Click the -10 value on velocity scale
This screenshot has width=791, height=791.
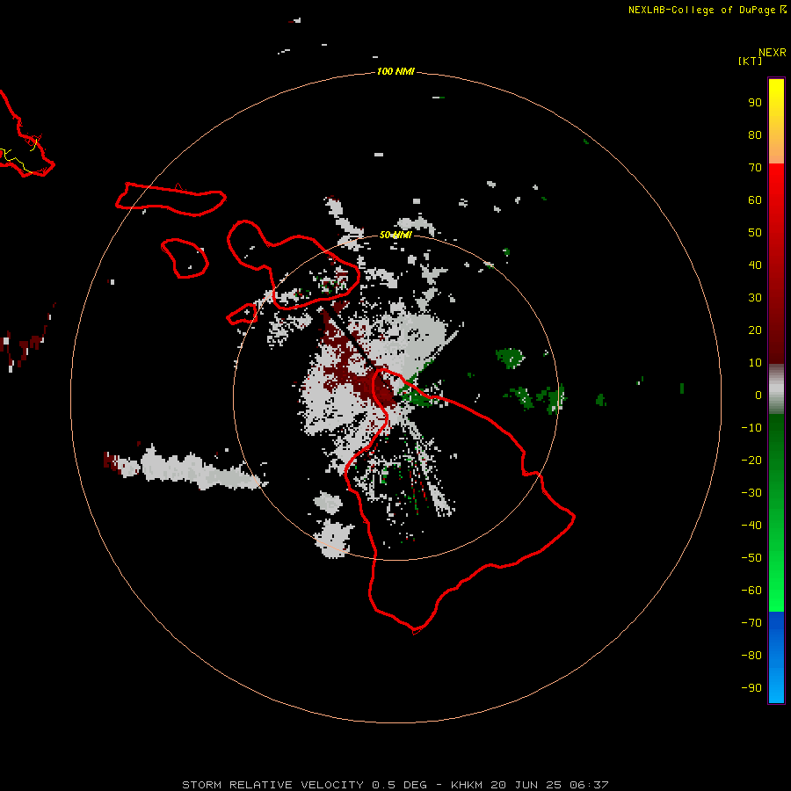click(x=751, y=428)
